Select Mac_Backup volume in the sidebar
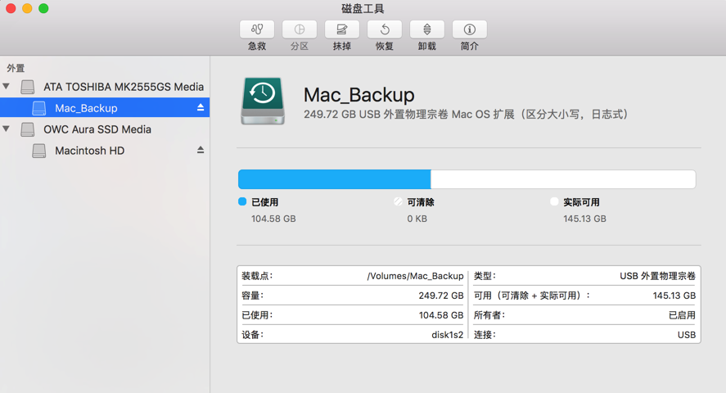The height and width of the screenshot is (393, 726). tap(86, 108)
